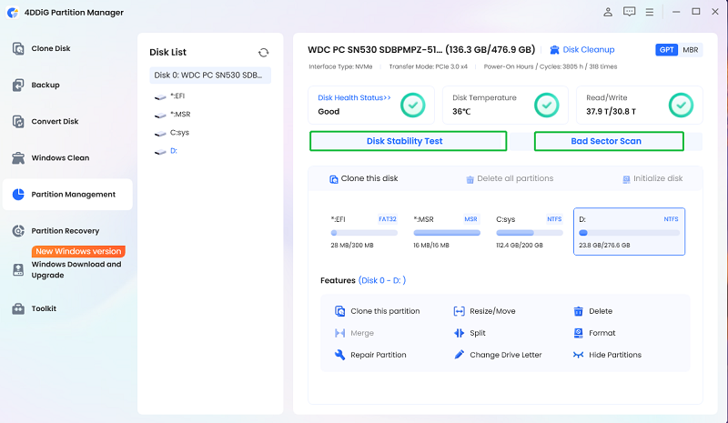Click the Clone Disk sidebar icon
This screenshot has height=423, width=728.
18,48
